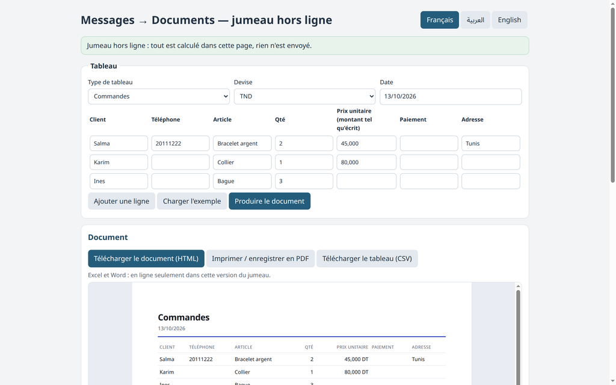
Task: Click Karim's empty Paiement field
Action: coord(429,162)
